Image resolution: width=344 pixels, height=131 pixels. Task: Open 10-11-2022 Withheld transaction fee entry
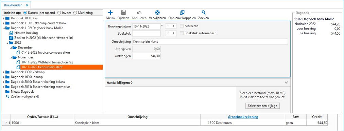[47, 62]
